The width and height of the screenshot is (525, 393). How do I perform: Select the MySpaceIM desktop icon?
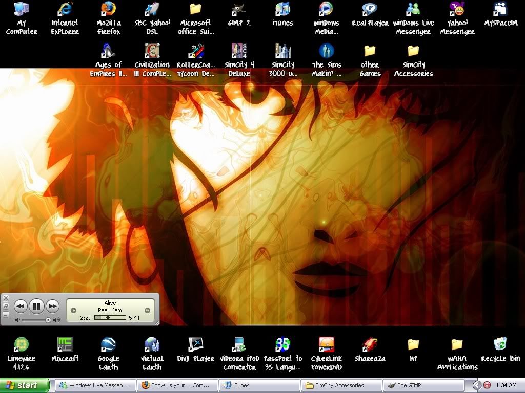tap(501, 14)
